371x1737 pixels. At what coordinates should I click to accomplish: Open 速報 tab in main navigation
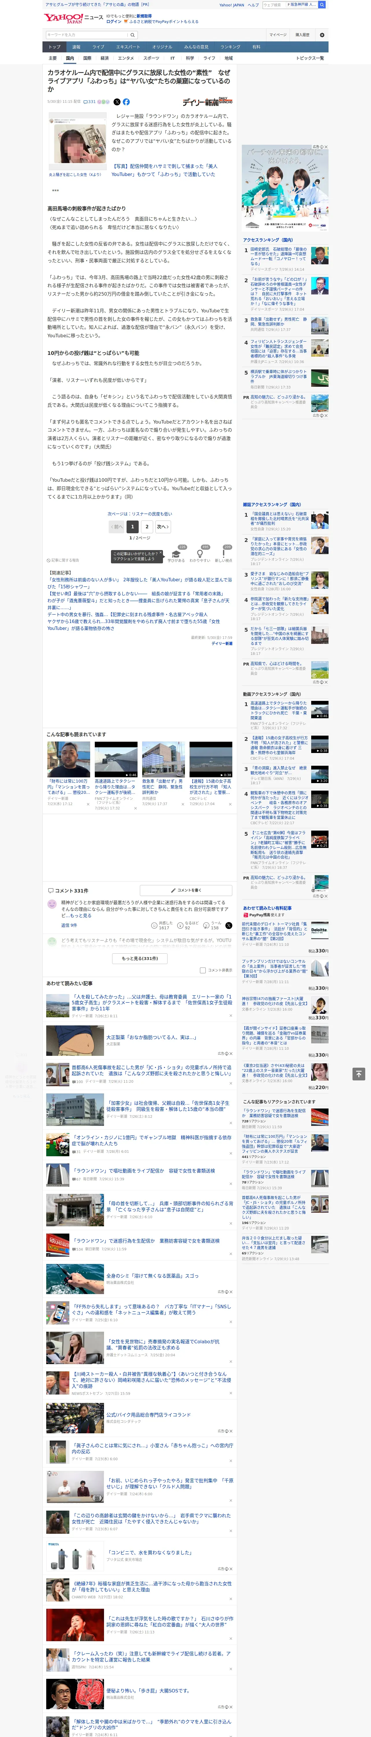click(76, 47)
